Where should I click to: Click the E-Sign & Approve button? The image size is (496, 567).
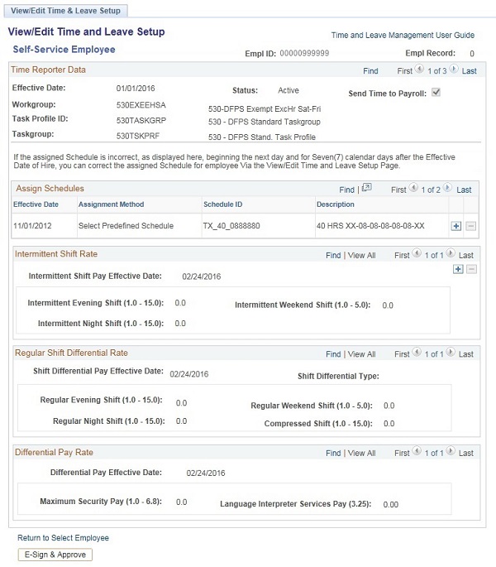coord(55,555)
